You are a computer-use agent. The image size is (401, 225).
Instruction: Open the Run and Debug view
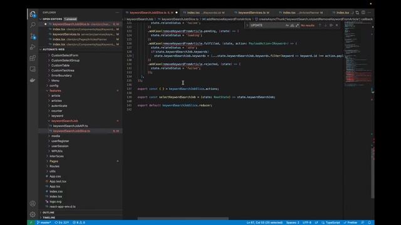(33, 47)
